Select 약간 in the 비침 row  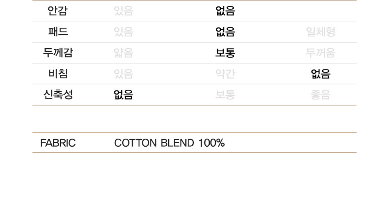click(225, 74)
